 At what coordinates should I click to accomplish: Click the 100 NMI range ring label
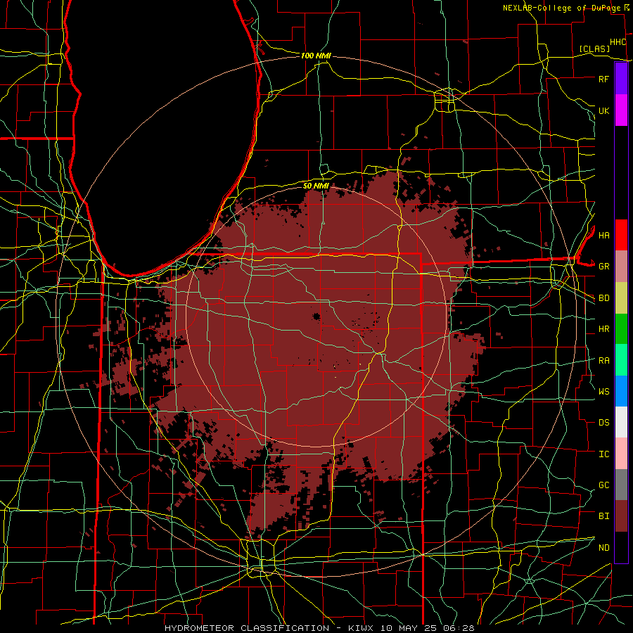click(x=316, y=56)
